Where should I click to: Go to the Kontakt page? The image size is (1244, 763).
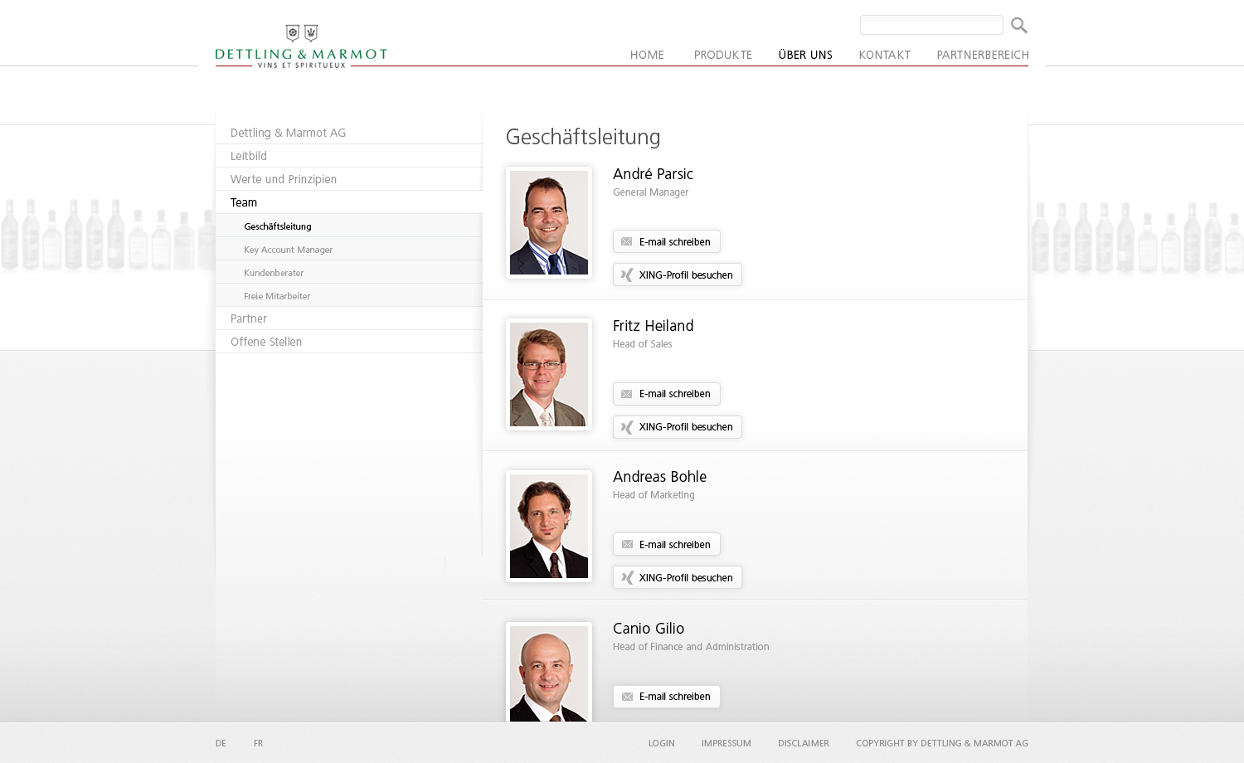coord(884,55)
